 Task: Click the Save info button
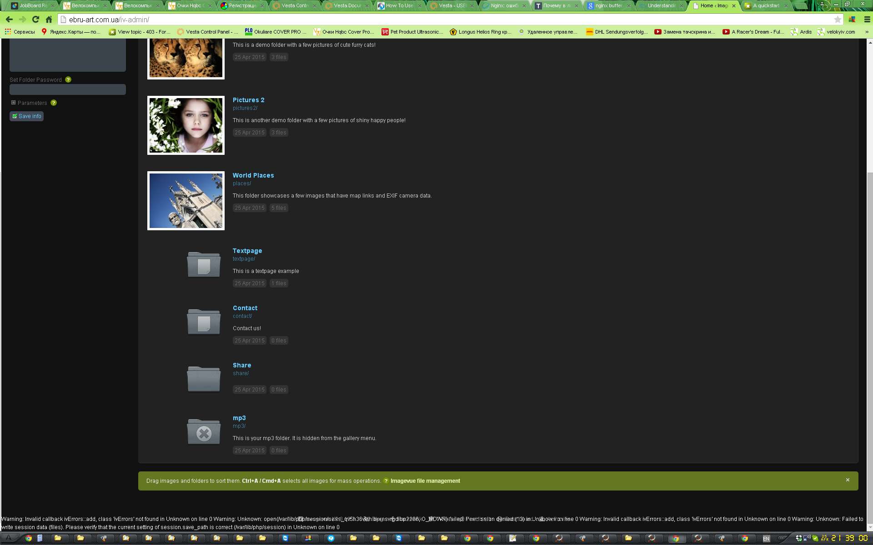(27, 116)
